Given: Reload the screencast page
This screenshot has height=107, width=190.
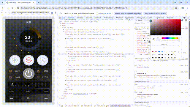Looking at the screenshot, I should click(9, 12).
